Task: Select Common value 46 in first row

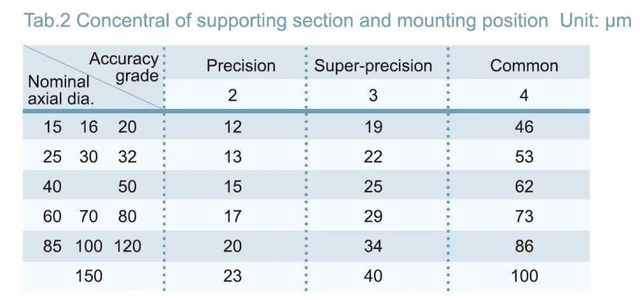Action: point(524,127)
